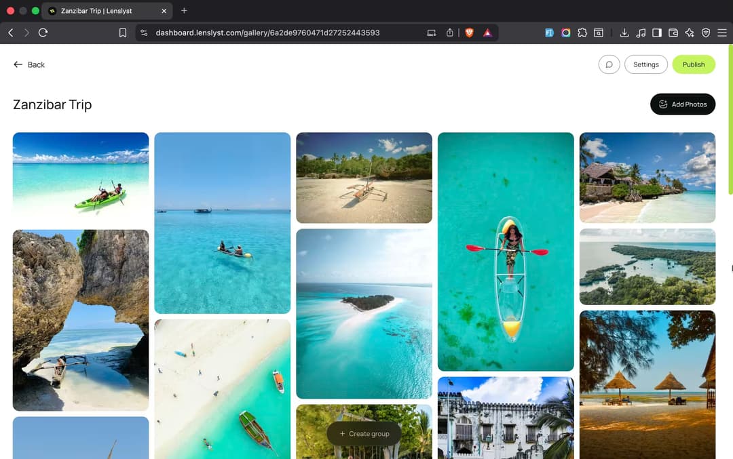
Task: Open the browser hamburger menu
Action: (722, 33)
